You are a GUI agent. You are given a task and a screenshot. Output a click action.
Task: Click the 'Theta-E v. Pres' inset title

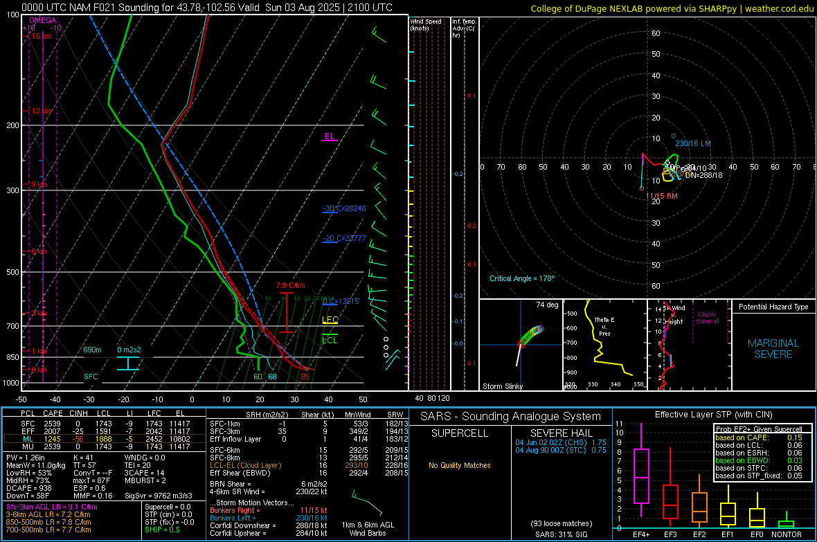tap(604, 326)
